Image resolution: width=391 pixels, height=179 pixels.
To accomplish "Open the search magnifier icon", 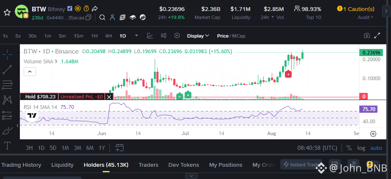I will click(x=102, y=17).
